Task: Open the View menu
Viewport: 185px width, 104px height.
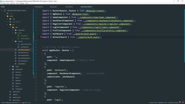Action: 8,3
